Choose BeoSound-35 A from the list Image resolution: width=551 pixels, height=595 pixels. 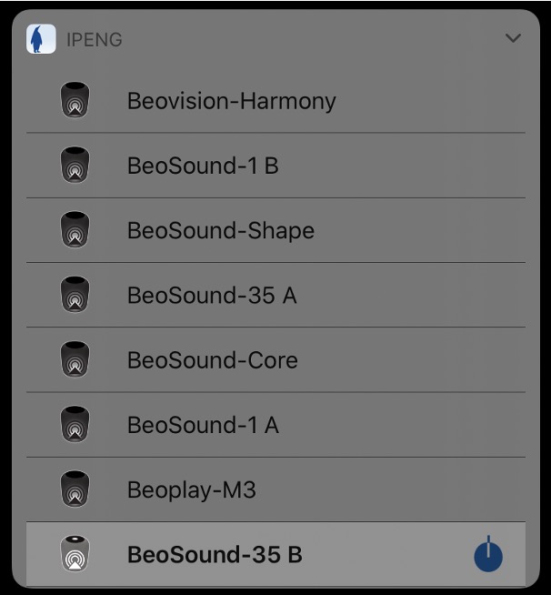(x=212, y=295)
